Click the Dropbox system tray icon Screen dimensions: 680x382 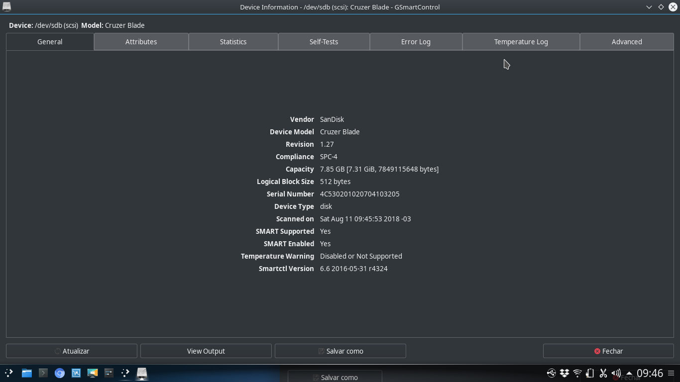564,373
